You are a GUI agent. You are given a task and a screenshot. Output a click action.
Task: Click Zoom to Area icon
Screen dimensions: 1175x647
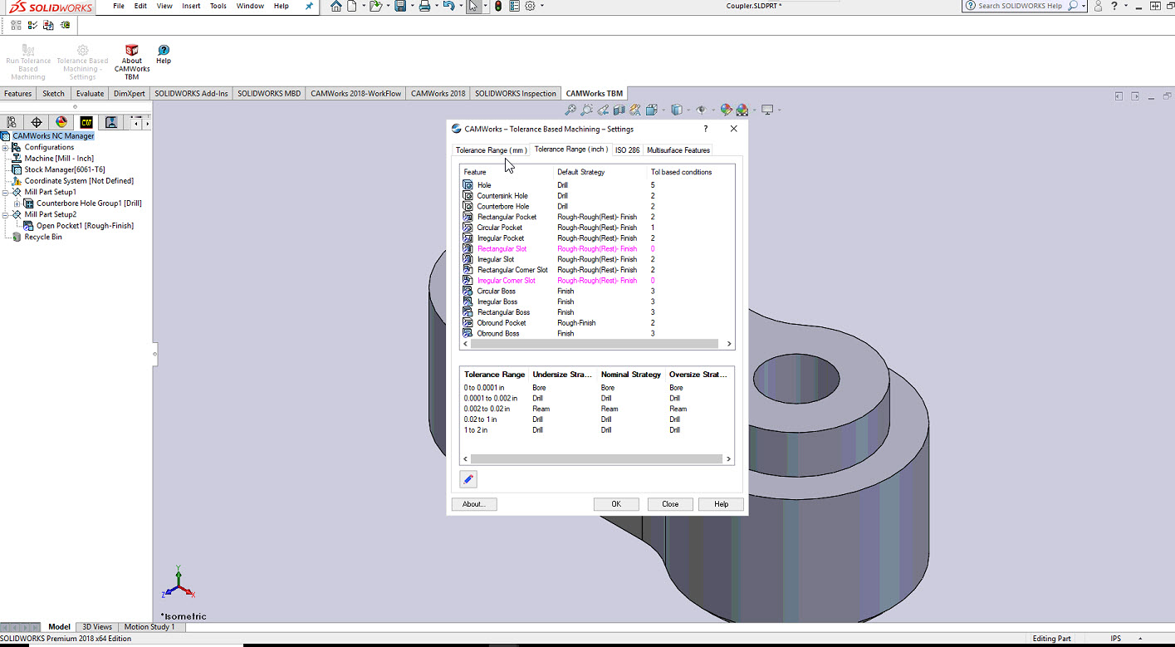pyautogui.click(x=586, y=110)
